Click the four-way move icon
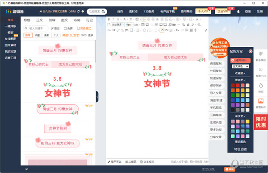The height and width of the screenshot is (173, 268). [x=195, y=30]
